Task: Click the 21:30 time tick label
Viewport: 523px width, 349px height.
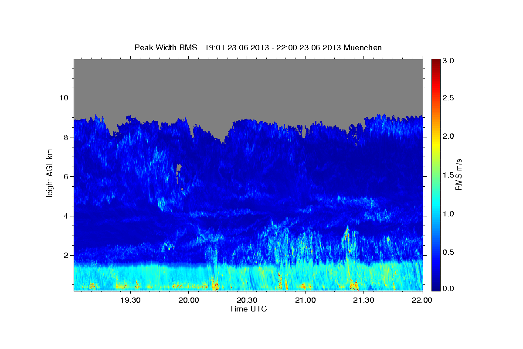Action: pyautogui.click(x=363, y=300)
